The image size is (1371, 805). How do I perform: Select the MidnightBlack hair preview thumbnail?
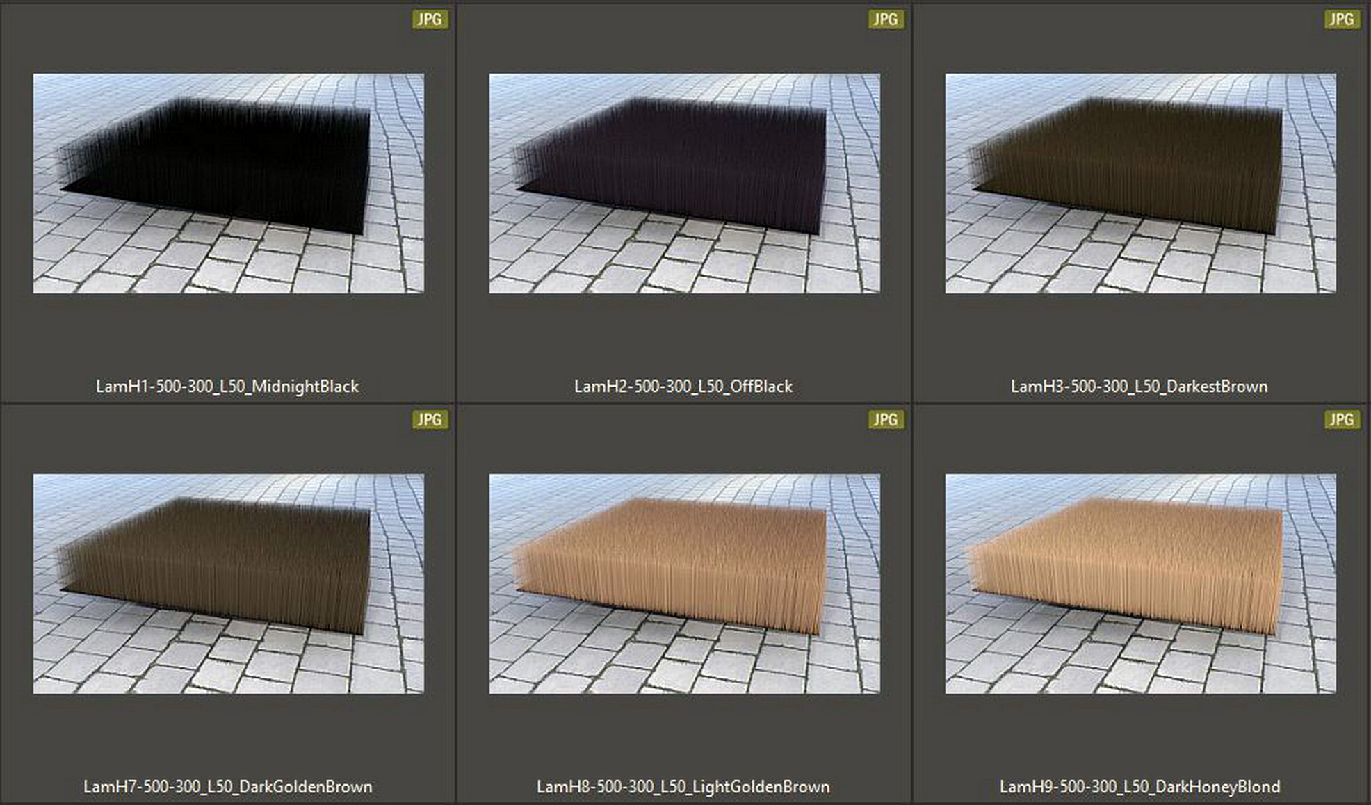click(x=228, y=184)
